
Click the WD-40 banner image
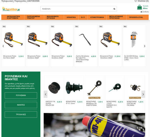(94, 125)
